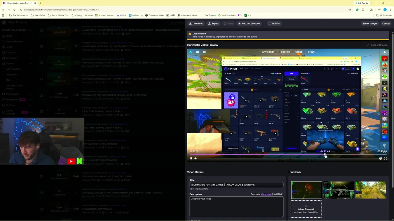Select the green rifle thumbnail option

pos(339,190)
